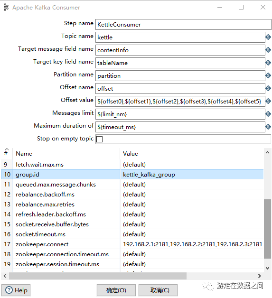Click variable icon beside Target key field
The width and height of the screenshot is (272, 298).
[x=268, y=63]
